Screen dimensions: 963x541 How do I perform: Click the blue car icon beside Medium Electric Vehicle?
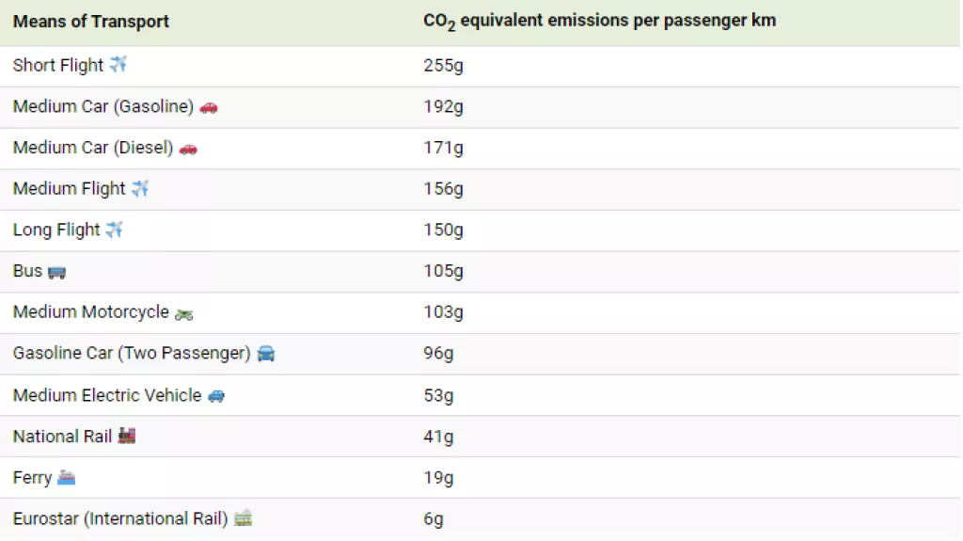pos(216,396)
